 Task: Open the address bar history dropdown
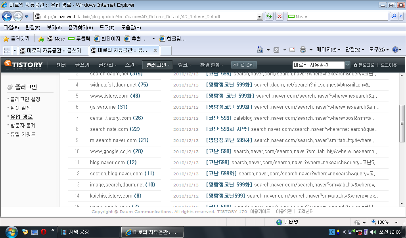click(x=260, y=17)
